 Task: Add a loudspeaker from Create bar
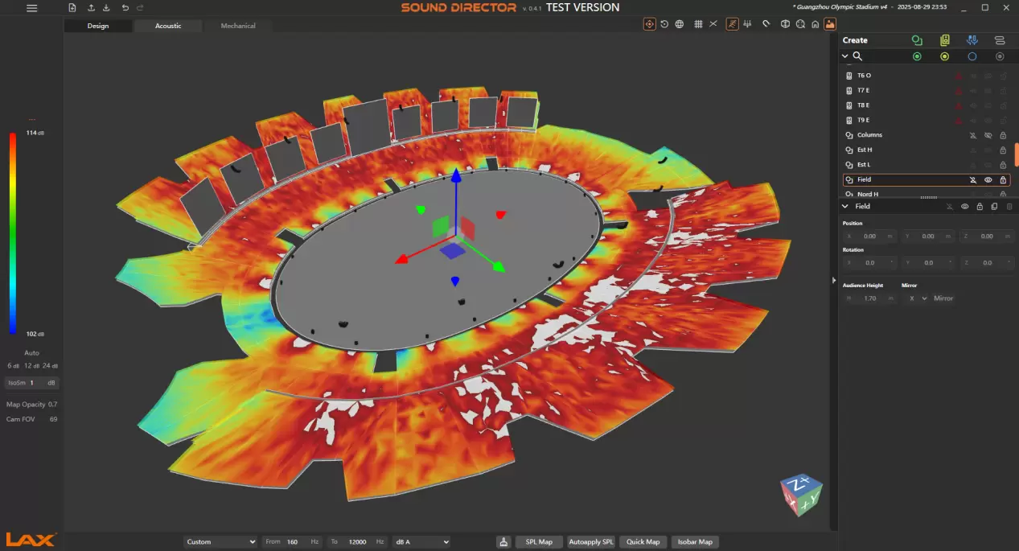(x=944, y=40)
